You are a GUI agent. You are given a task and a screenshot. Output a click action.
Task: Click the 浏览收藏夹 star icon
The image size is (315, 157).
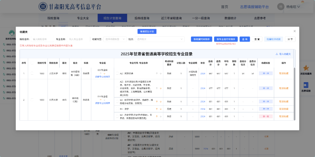pos(306,68)
